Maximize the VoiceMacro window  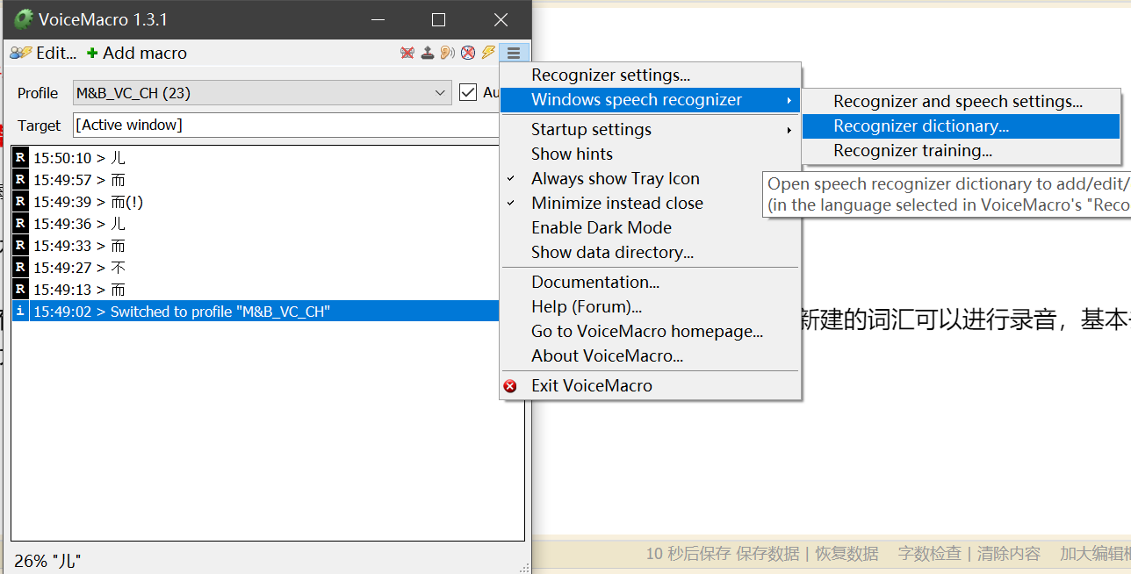[x=439, y=19]
